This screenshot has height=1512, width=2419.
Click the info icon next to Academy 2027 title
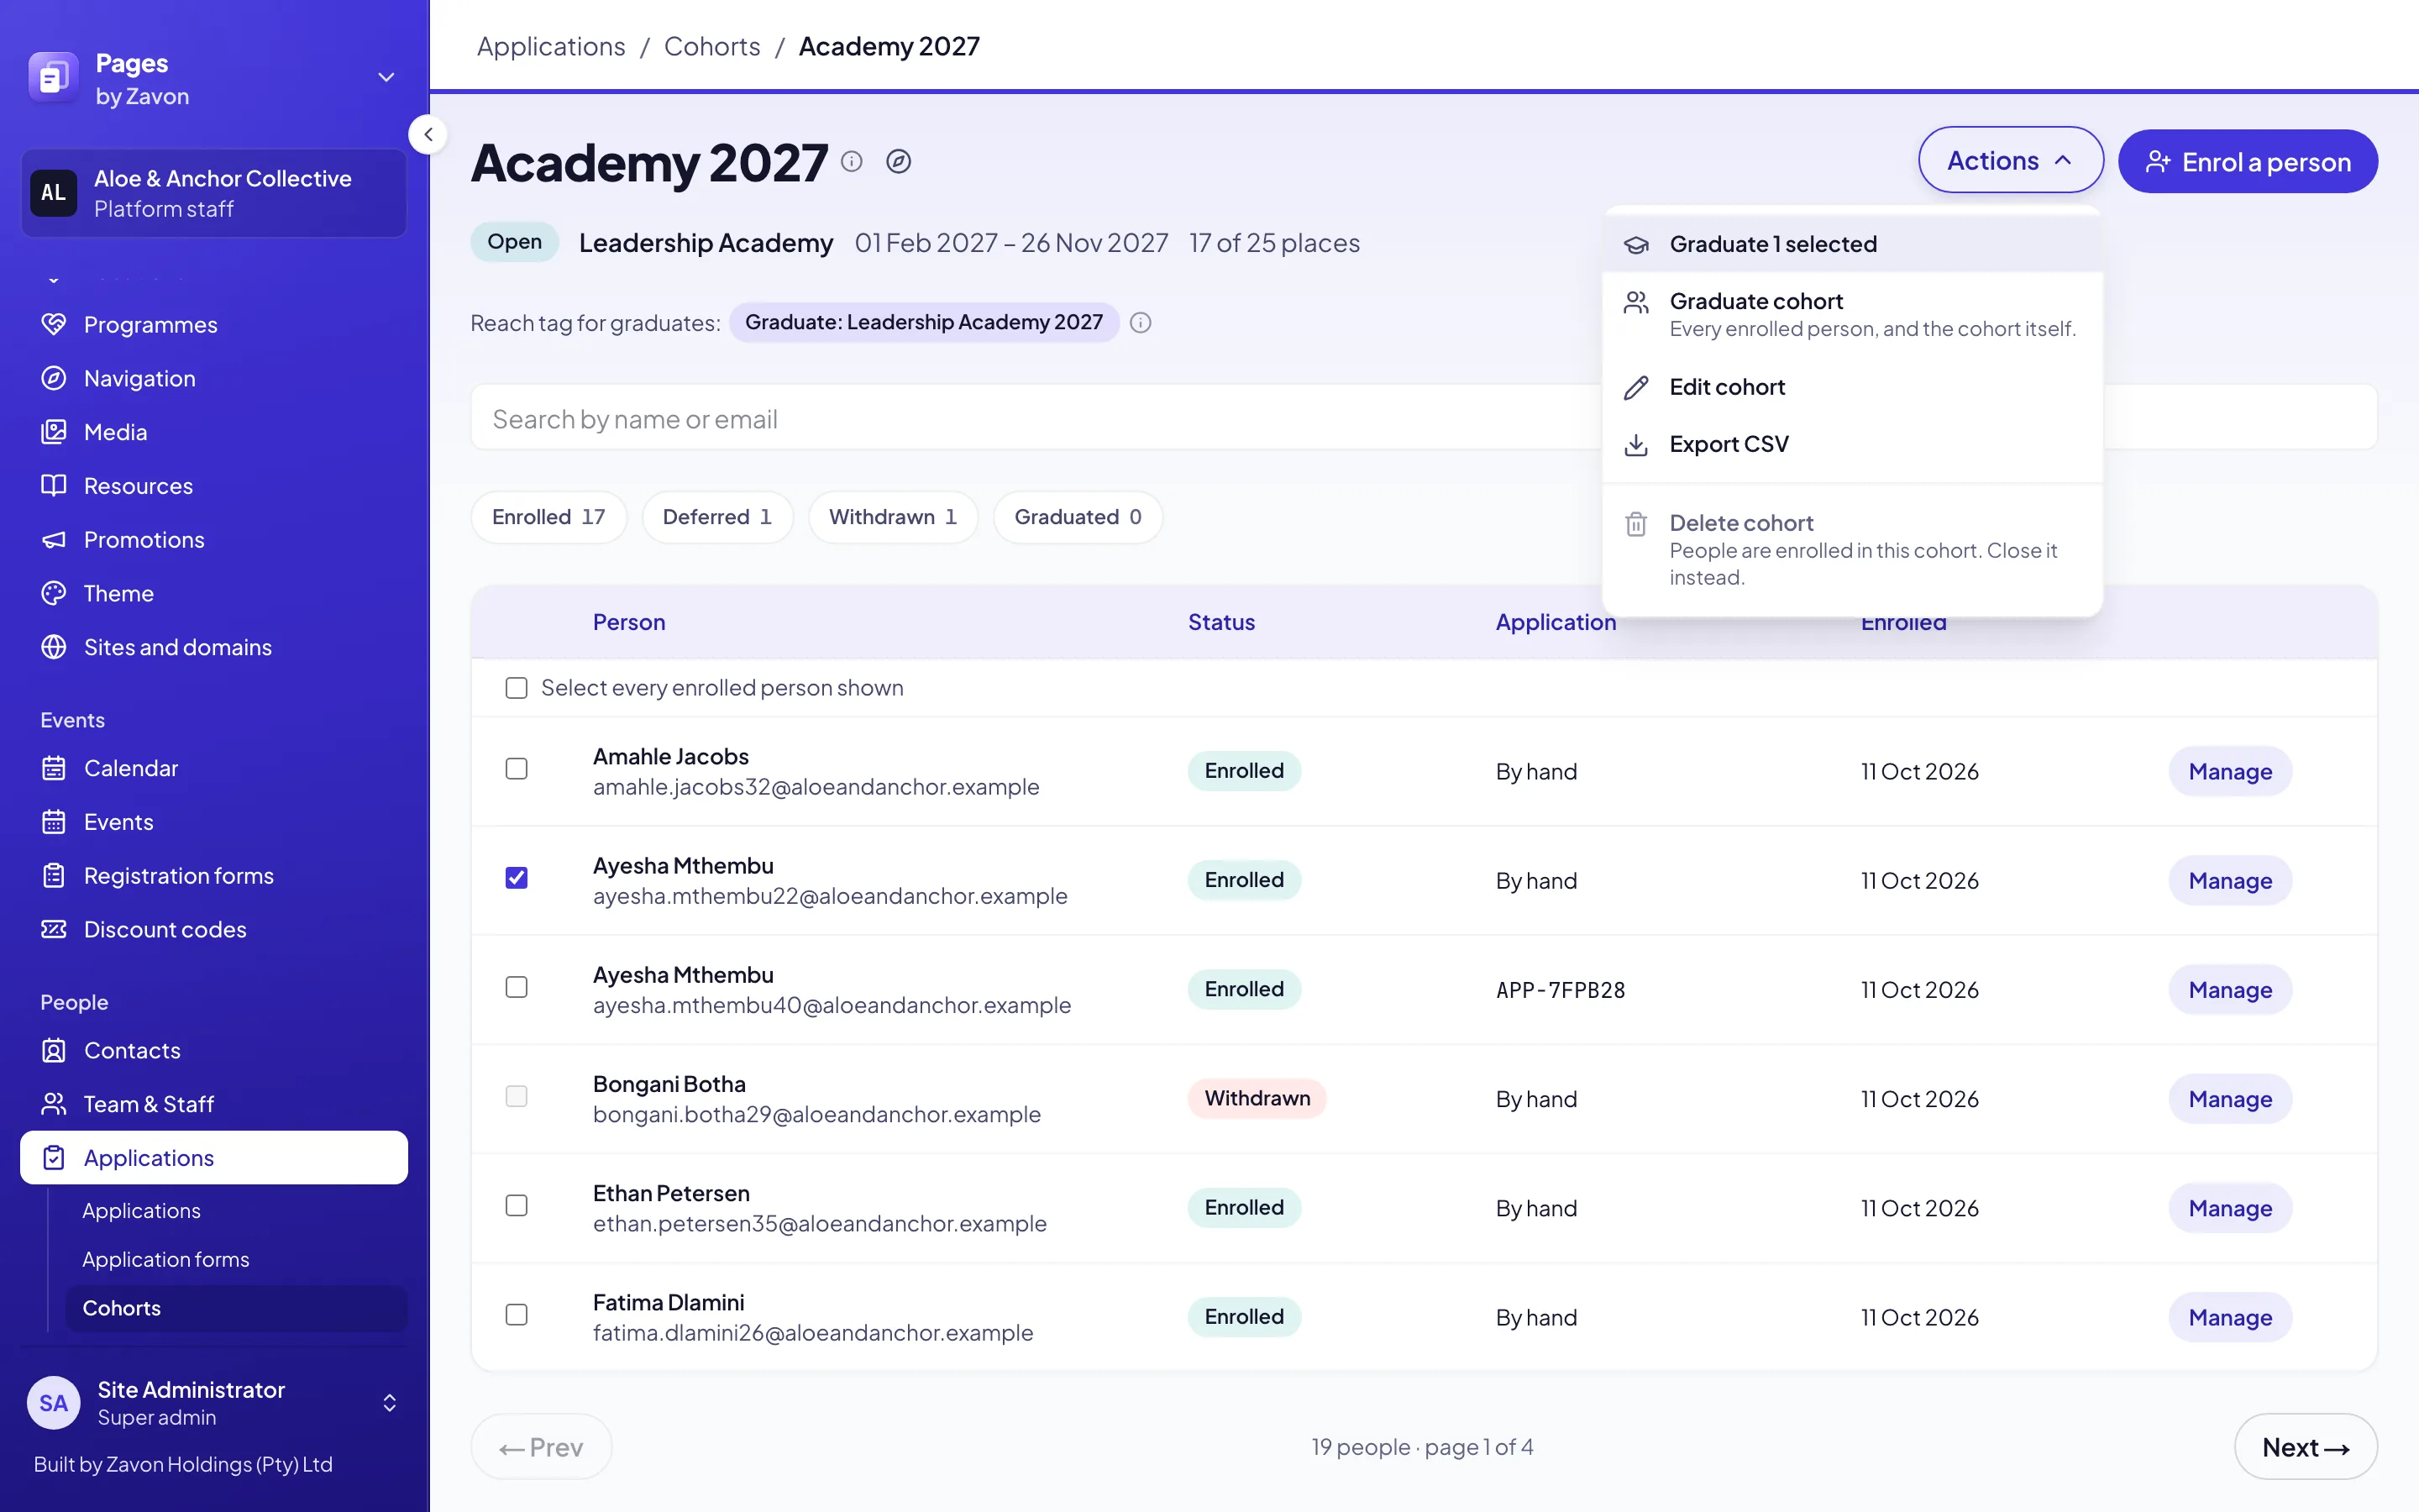[x=852, y=162]
